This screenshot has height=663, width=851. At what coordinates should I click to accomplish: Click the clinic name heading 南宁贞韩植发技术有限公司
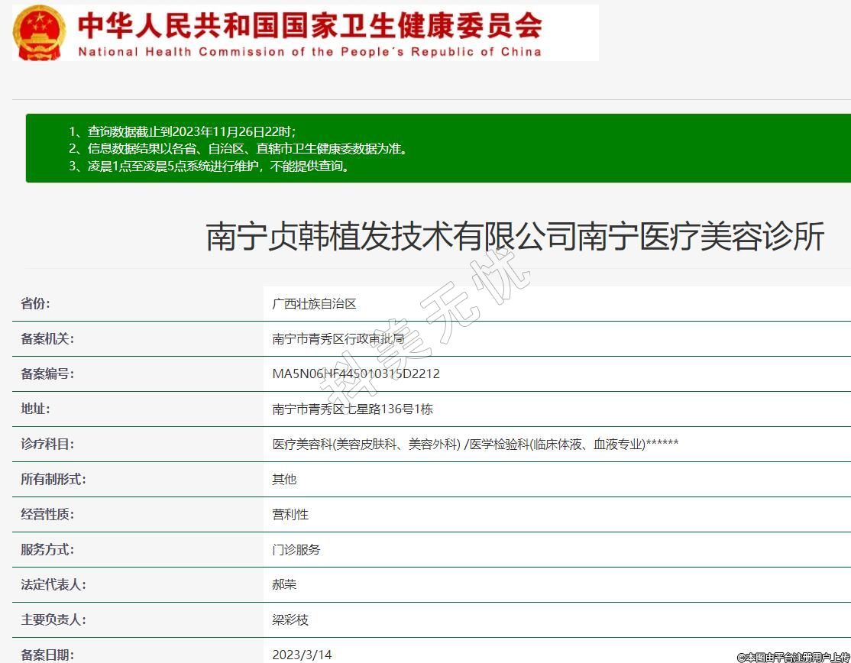pos(515,237)
